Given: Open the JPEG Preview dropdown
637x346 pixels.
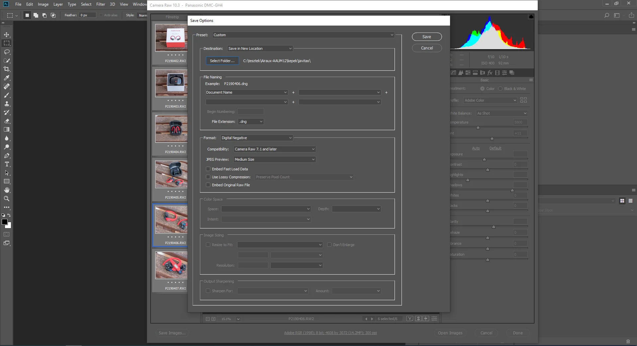Looking at the screenshot, I should pos(275,159).
